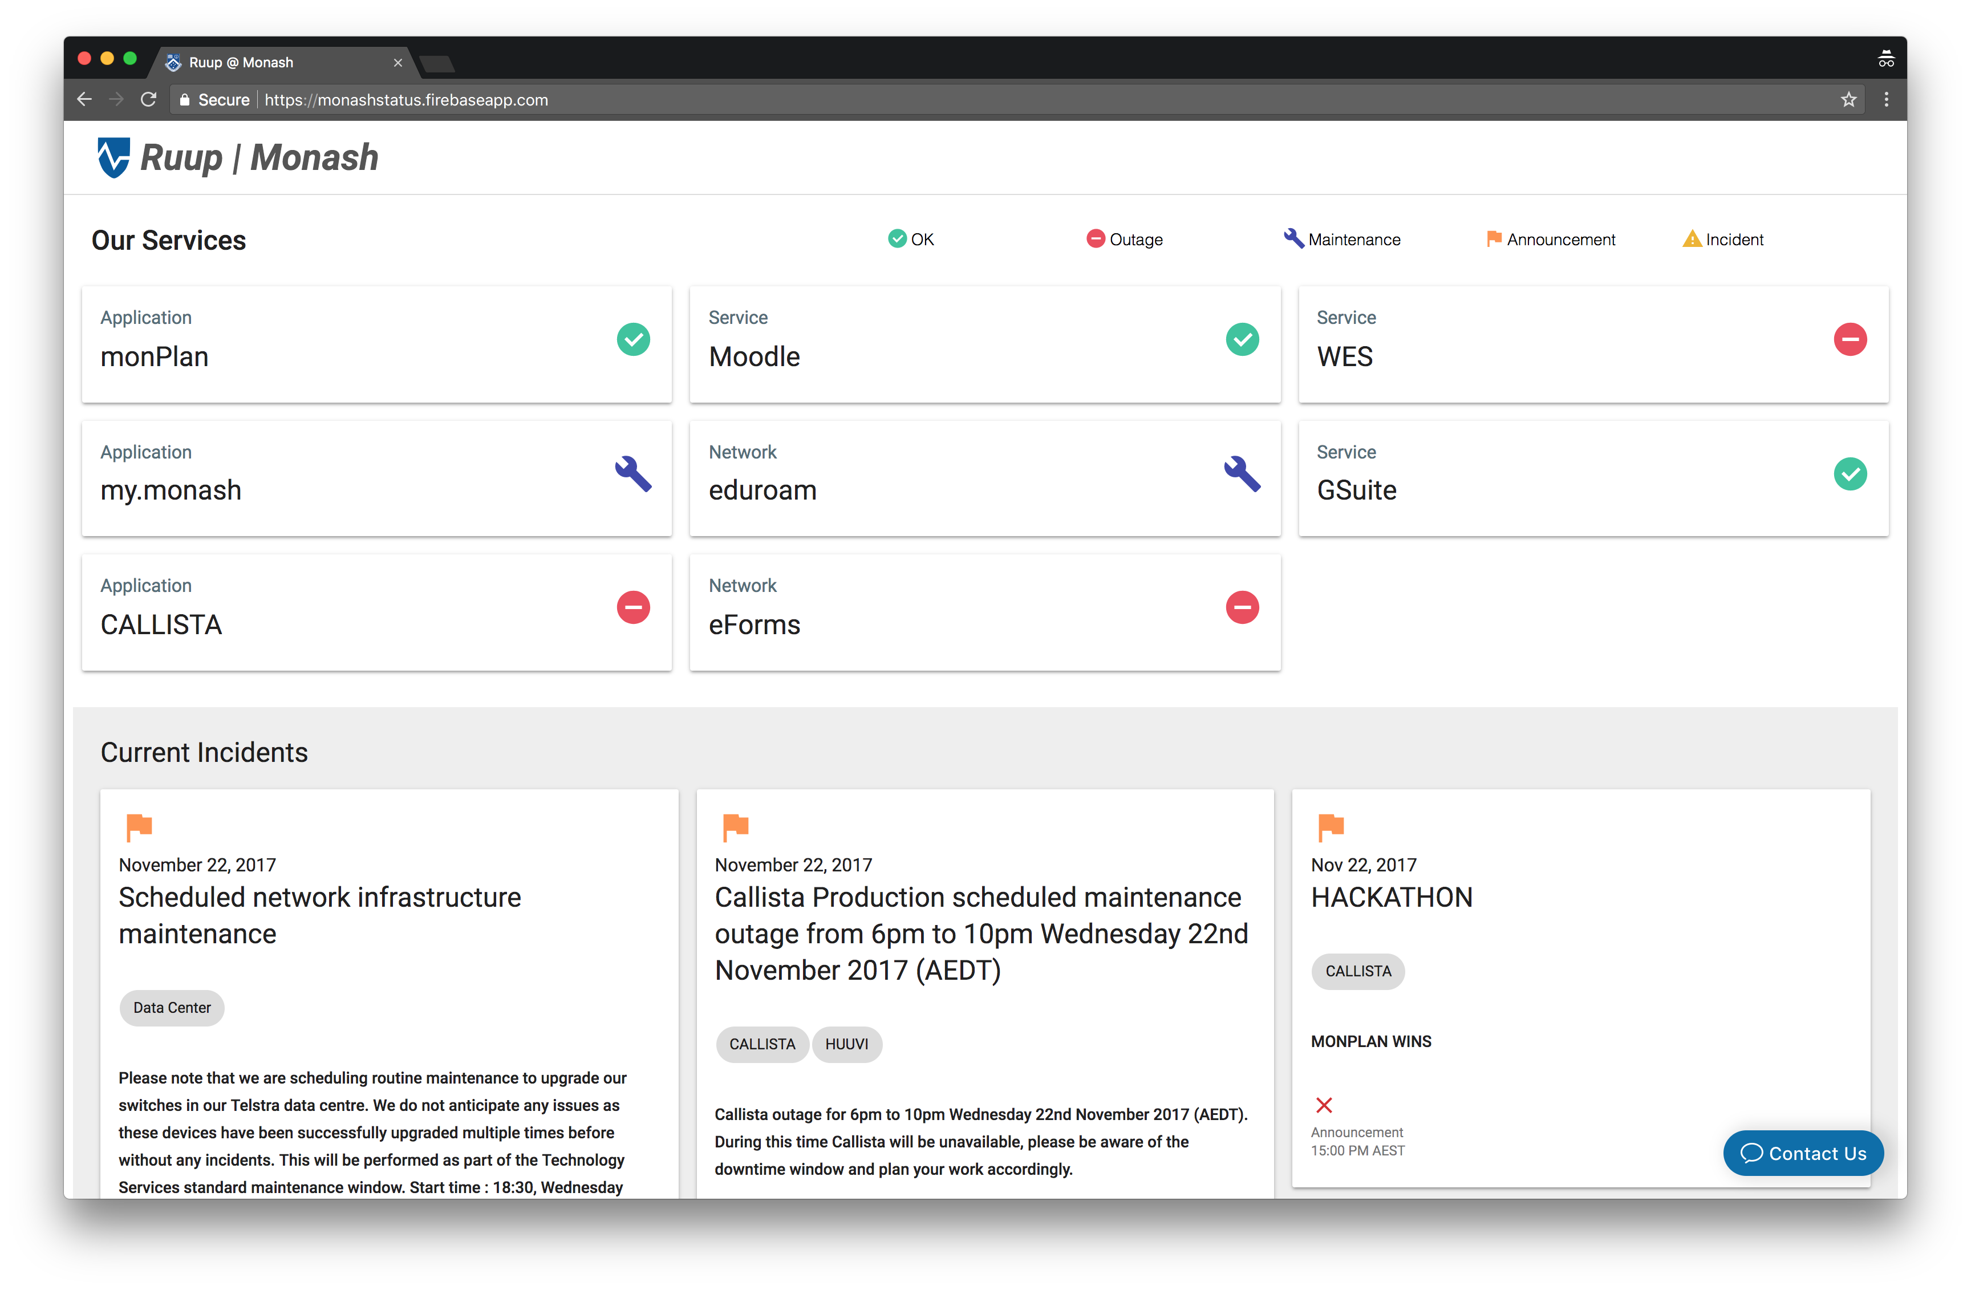Click the orange flag on Callista Production incident
This screenshot has height=1290, width=1971.
tap(735, 826)
